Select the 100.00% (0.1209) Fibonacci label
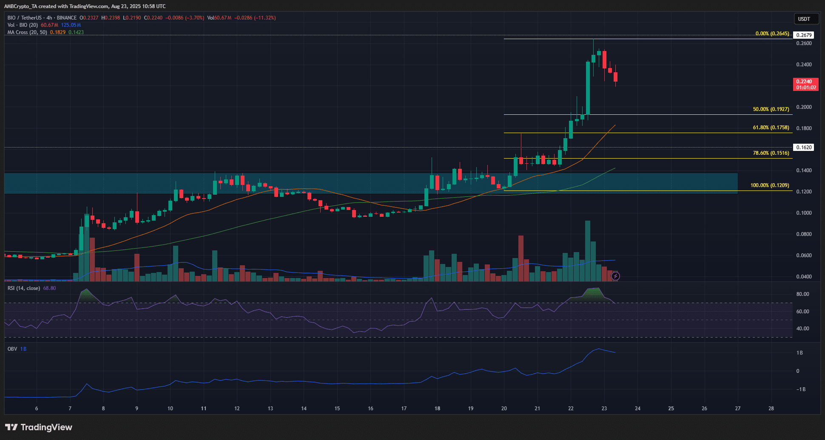 (x=770, y=185)
